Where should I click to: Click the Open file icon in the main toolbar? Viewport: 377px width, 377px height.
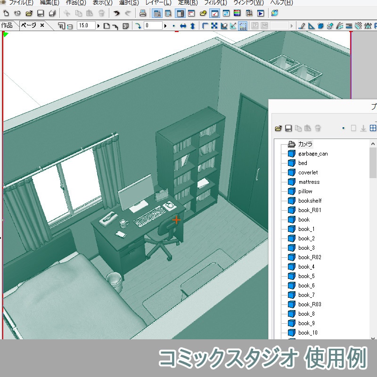tap(29, 15)
